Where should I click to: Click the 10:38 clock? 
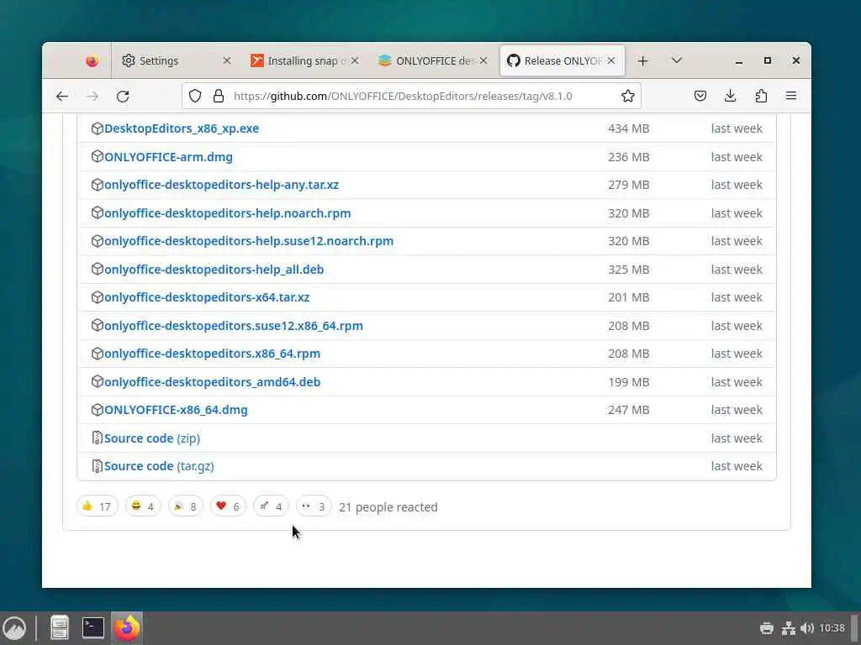[832, 628]
